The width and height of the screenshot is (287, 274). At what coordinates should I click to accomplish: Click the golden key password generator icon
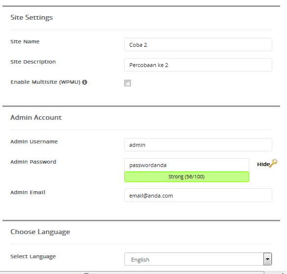coord(273,163)
